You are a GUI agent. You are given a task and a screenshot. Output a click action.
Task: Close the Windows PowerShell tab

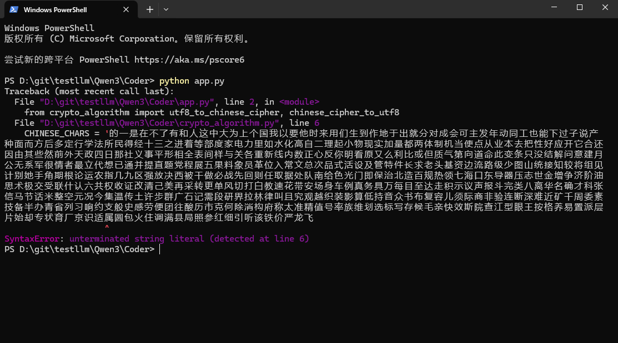(x=126, y=9)
